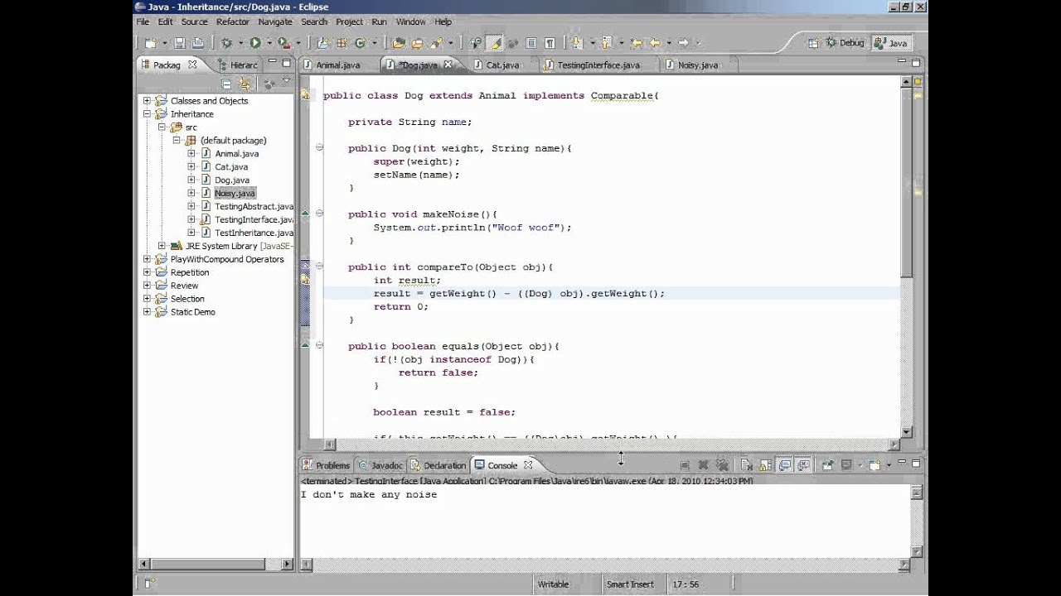Viewport: 1061px width, 596px height.
Task: Select the Java perspective button
Action: pos(892,43)
